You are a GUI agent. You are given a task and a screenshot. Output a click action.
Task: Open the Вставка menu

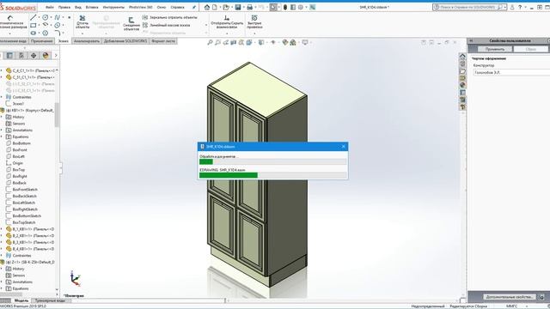tap(92, 7)
